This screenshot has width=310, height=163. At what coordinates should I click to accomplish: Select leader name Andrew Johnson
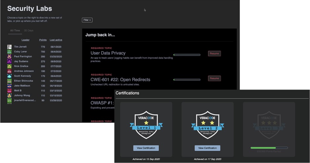[x=24, y=71]
